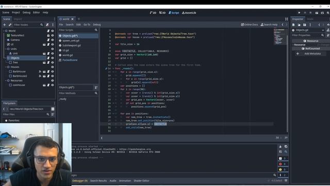330x186 pixels.
Task: Open script icon on Camera node
Action: 48,40
